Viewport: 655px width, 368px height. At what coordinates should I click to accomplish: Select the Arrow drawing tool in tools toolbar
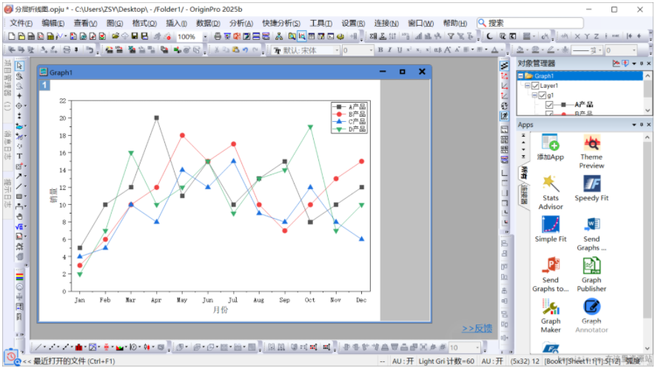pos(19,176)
